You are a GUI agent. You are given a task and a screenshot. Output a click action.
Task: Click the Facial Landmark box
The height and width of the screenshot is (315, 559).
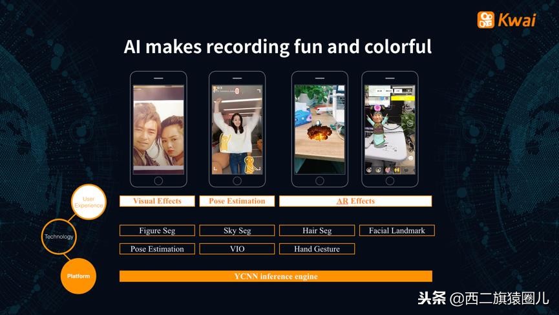(397, 230)
